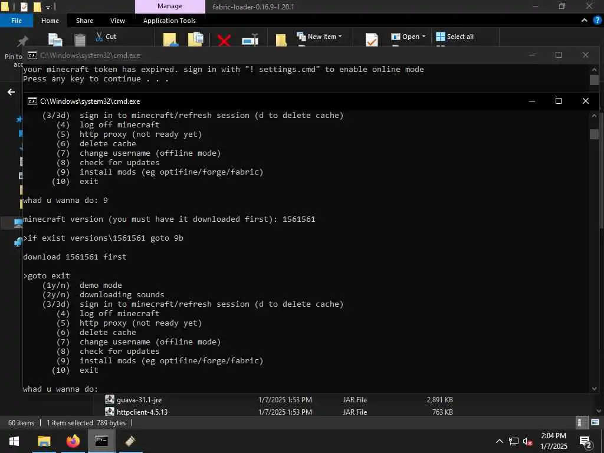604x453 pixels.
Task: Click '60 items' in status bar
Action: point(21,422)
